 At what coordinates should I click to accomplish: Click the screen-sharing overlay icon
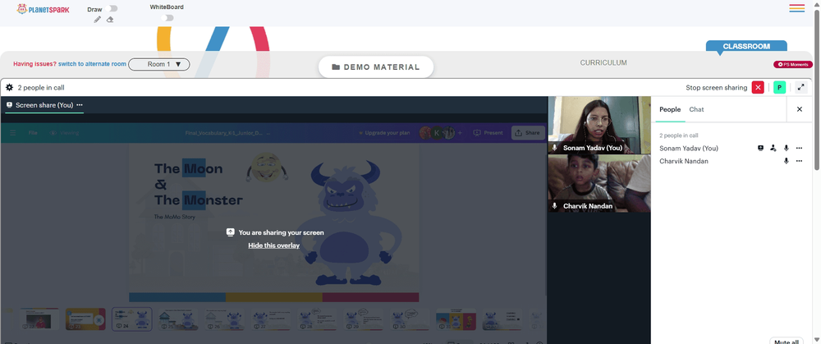[230, 232]
